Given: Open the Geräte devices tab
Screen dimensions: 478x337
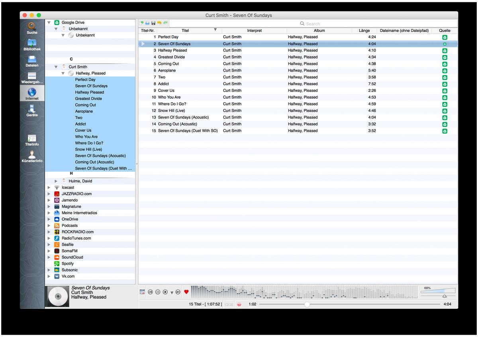Looking at the screenshot, I should click(32, 110).
